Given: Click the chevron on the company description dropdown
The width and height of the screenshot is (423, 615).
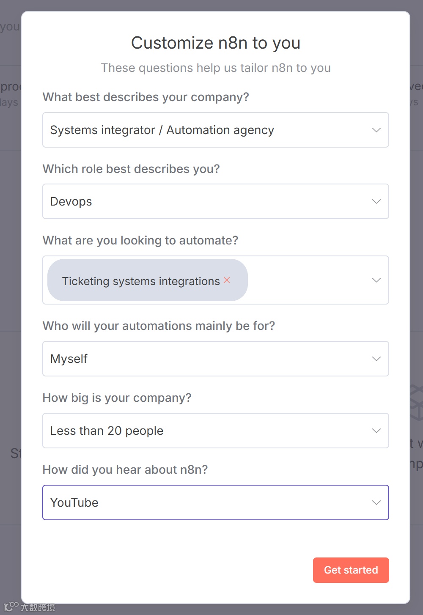Looking at the screenshot, I should [376, 130].
